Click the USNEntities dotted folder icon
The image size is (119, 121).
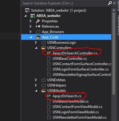(43, 80)
